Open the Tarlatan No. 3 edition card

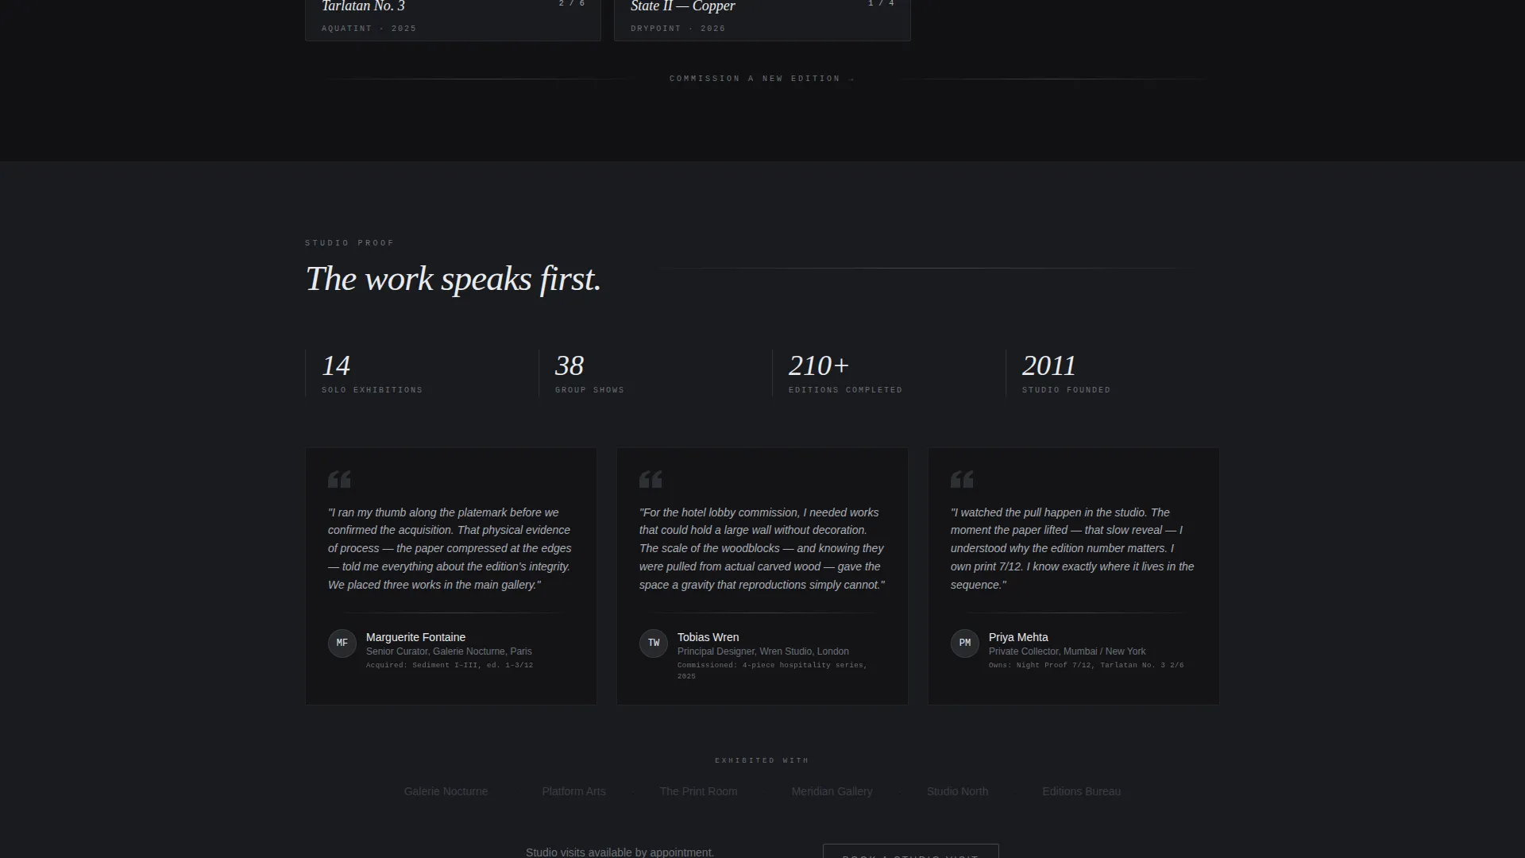453,20
